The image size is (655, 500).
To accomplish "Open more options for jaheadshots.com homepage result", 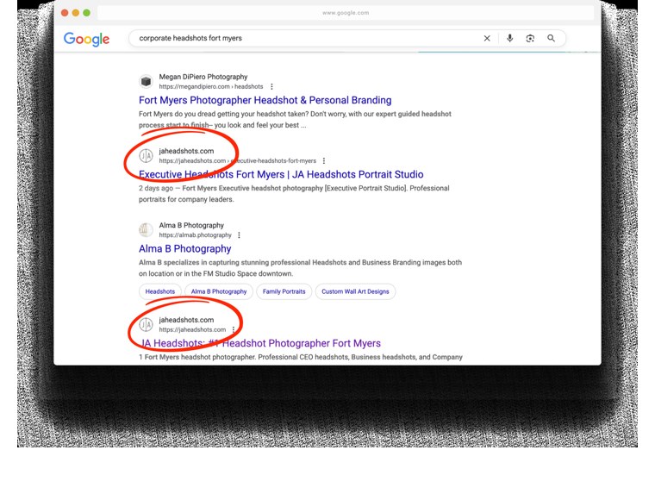I will pyautogui.click(x=233, y=329).
